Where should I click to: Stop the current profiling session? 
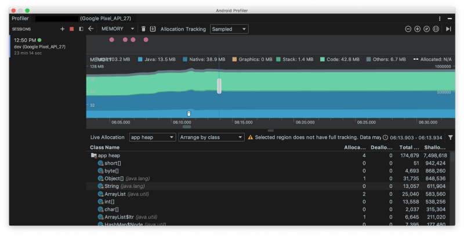pyautogui.click(x=72, y=29)
